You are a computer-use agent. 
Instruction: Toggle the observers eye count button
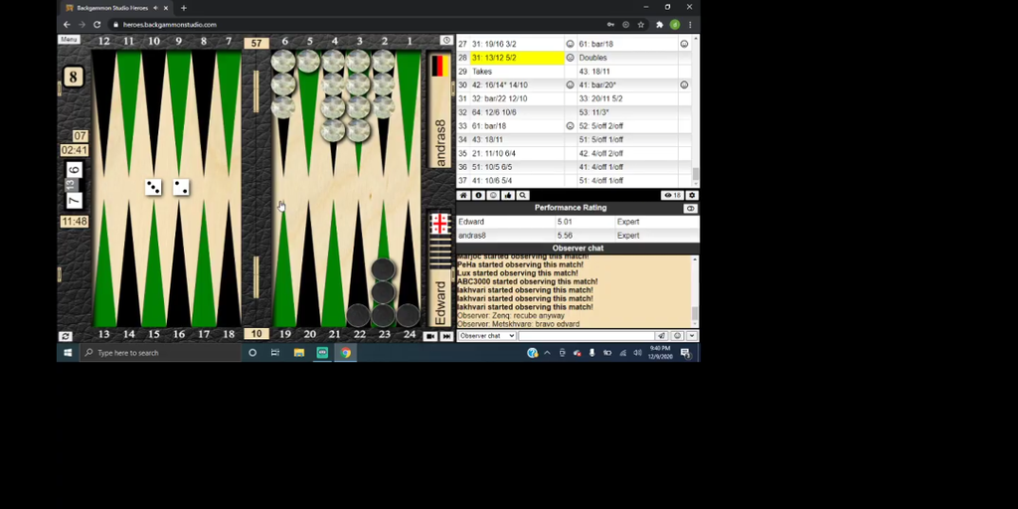[672, 196]
